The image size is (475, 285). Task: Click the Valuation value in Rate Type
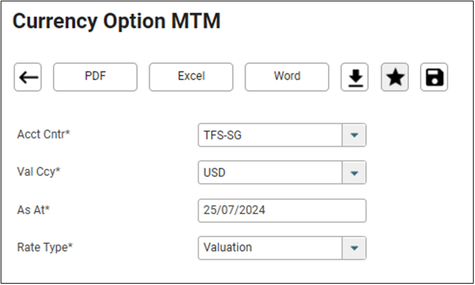227,248
